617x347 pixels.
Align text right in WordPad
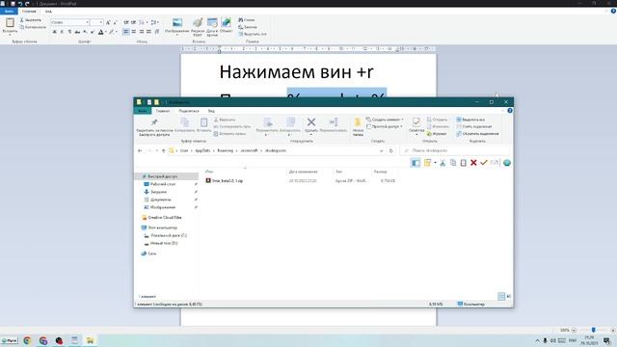pos(141,32)
